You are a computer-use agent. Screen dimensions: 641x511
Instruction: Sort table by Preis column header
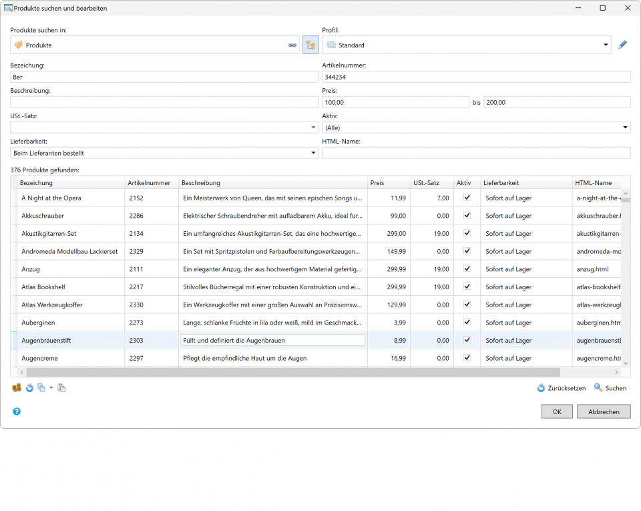click(x=388, y=183)
